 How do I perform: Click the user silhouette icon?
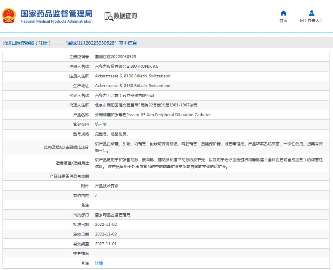click(x=312, y=13)
